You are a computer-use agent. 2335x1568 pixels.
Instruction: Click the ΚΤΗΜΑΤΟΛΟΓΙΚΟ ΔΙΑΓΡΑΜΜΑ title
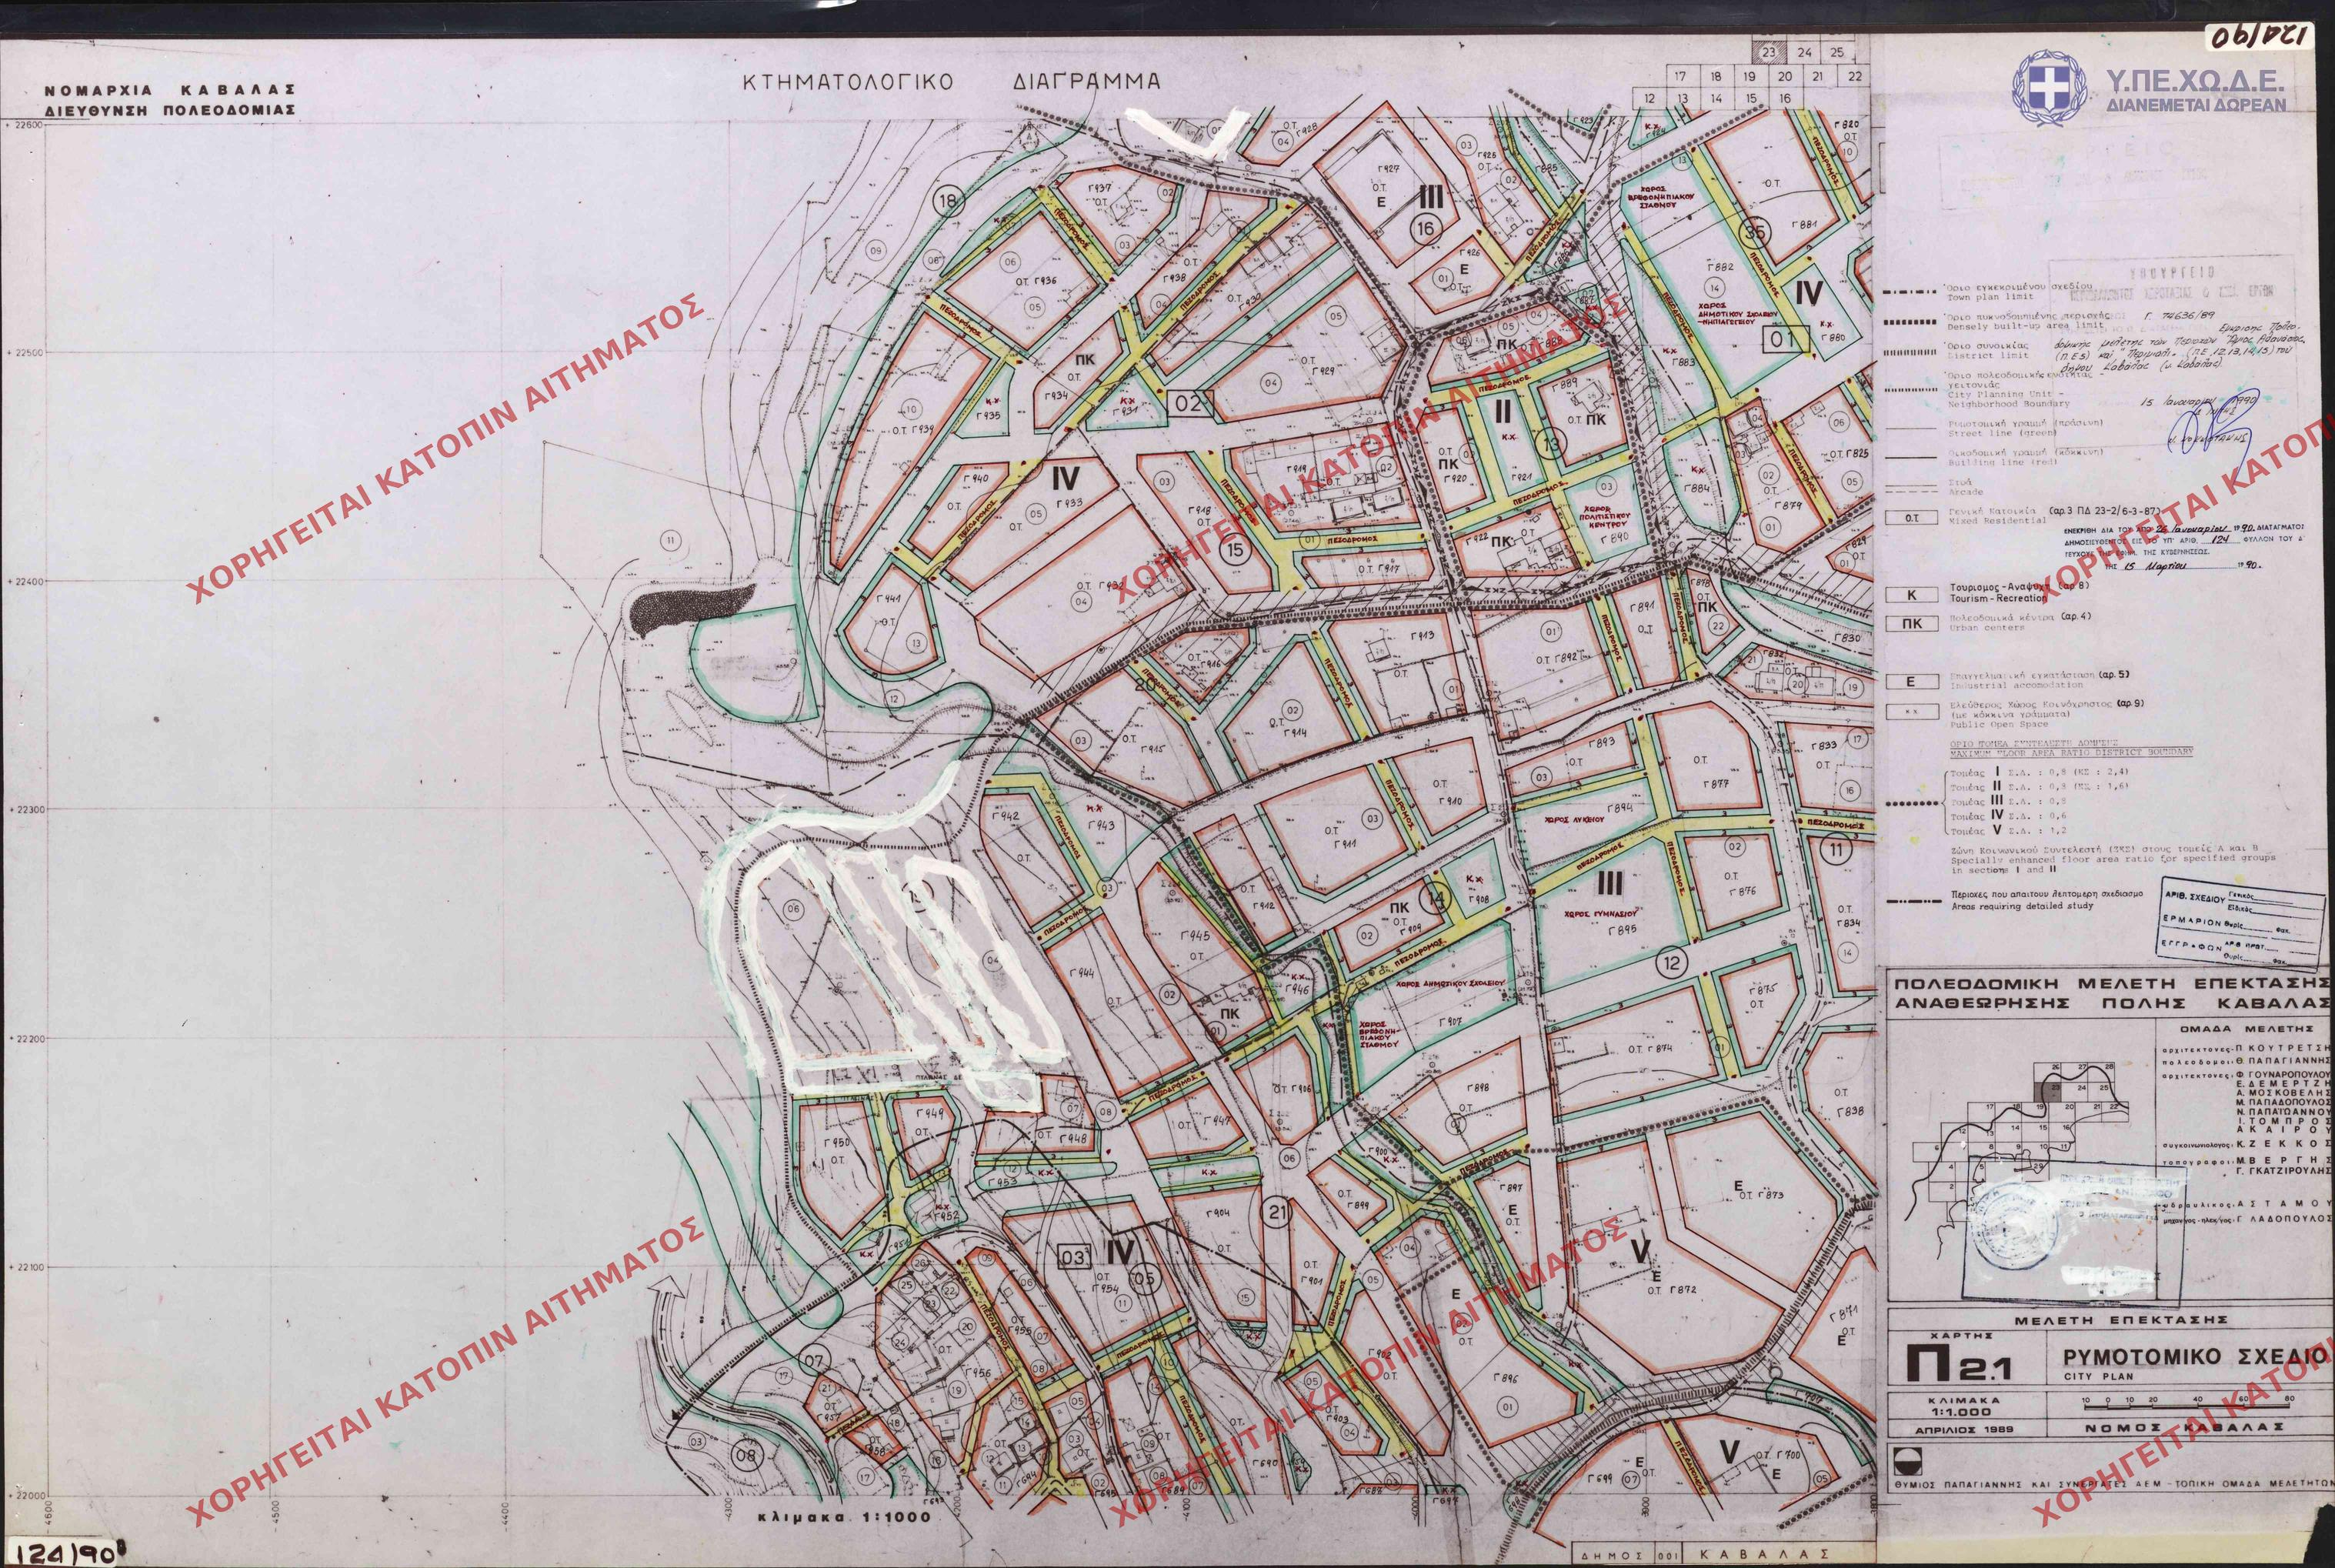click(x=951, y=82)
